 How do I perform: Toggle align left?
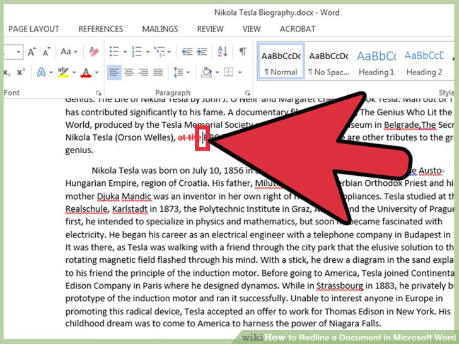(114, 72)
